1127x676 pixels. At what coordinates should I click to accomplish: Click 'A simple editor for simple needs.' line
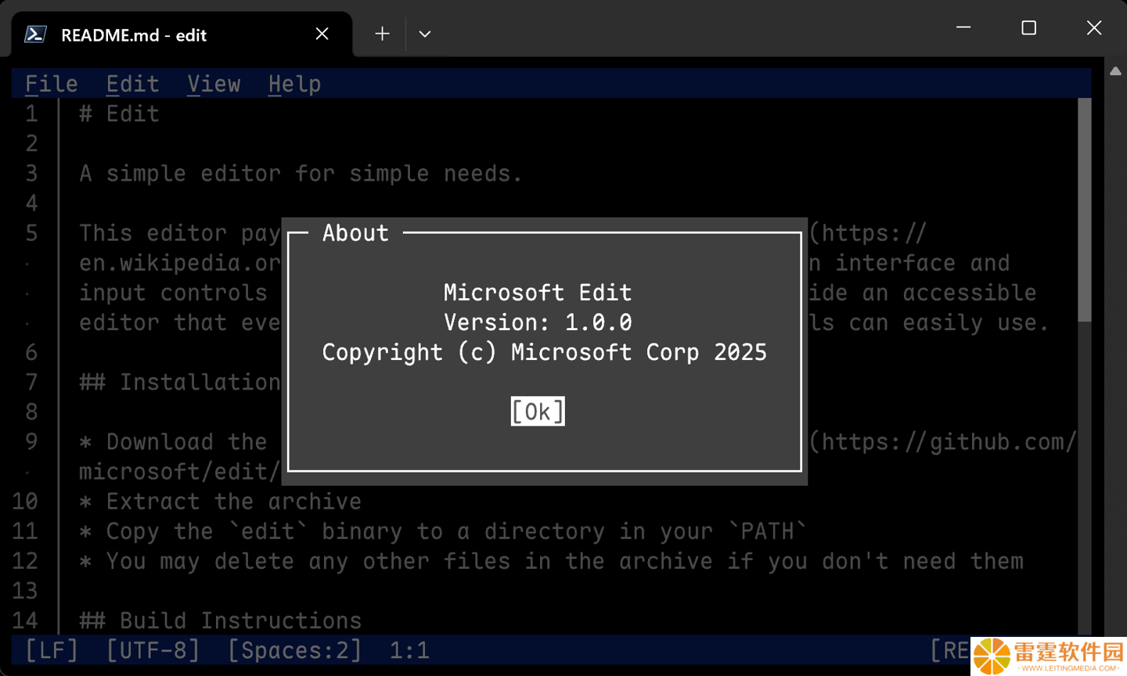[x=301, y=174]
